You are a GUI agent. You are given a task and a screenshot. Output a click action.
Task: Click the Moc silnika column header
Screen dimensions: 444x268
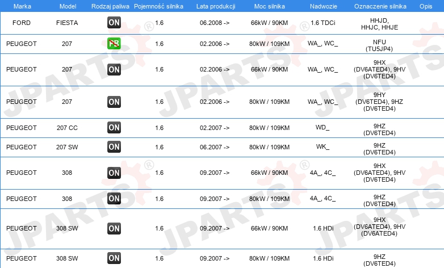tap(270, 6)
